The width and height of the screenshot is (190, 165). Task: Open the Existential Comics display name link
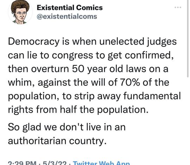pyautogui.click(x=70, y=8)
